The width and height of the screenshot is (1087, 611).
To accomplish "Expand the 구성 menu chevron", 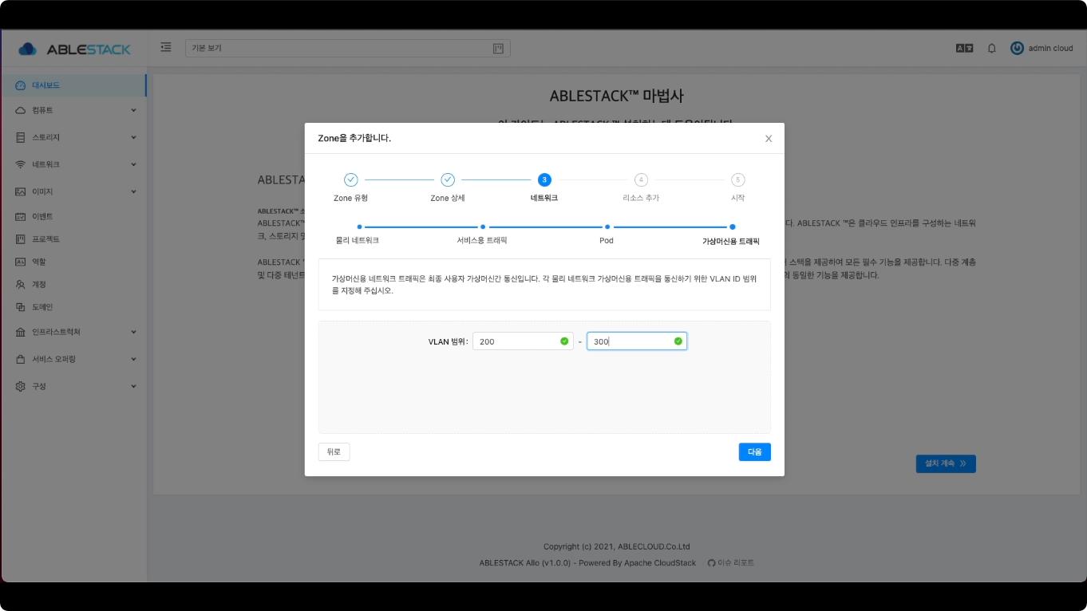I will [x=133, y=386].
